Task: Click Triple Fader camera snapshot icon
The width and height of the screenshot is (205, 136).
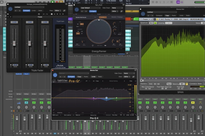Action: click(x=52, y=14)
